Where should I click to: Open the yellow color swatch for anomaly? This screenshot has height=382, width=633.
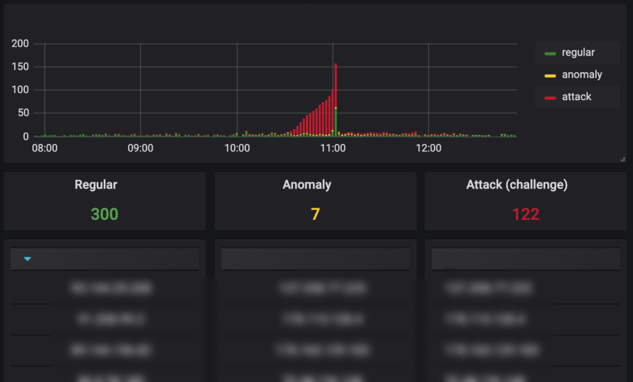coord(550,76)
